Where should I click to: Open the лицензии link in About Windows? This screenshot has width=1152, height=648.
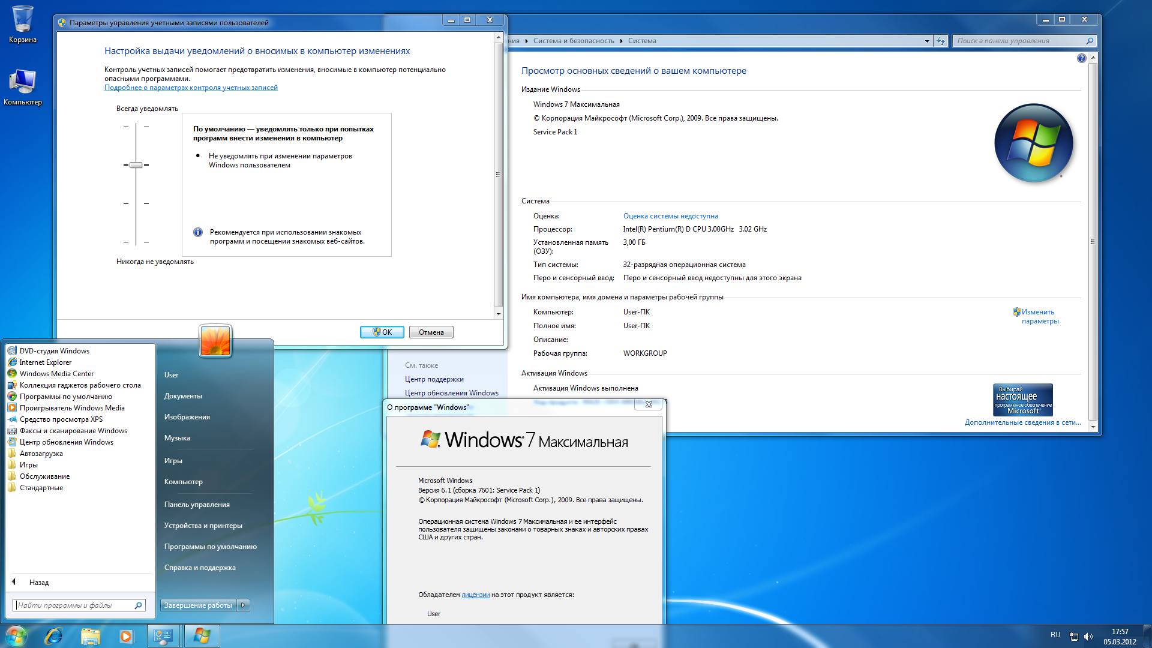(475, 595)
